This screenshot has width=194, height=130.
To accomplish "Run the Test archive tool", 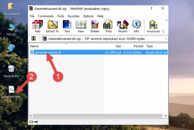I will click(67, 26).
